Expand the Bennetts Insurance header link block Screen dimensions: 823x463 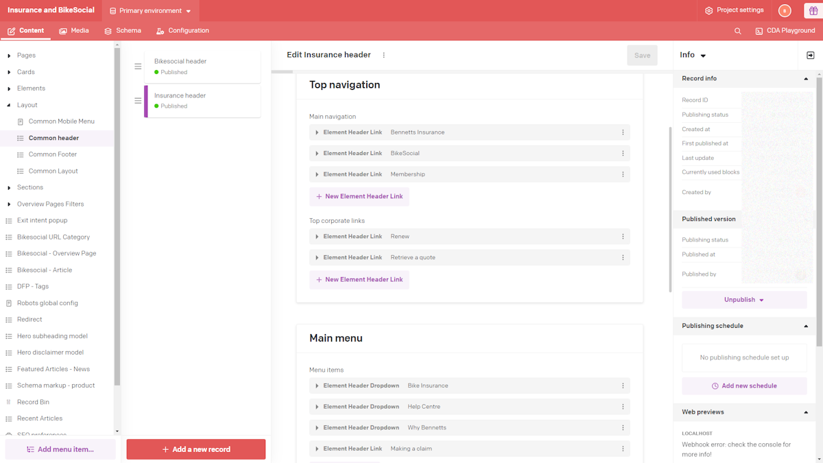point(317,132)
